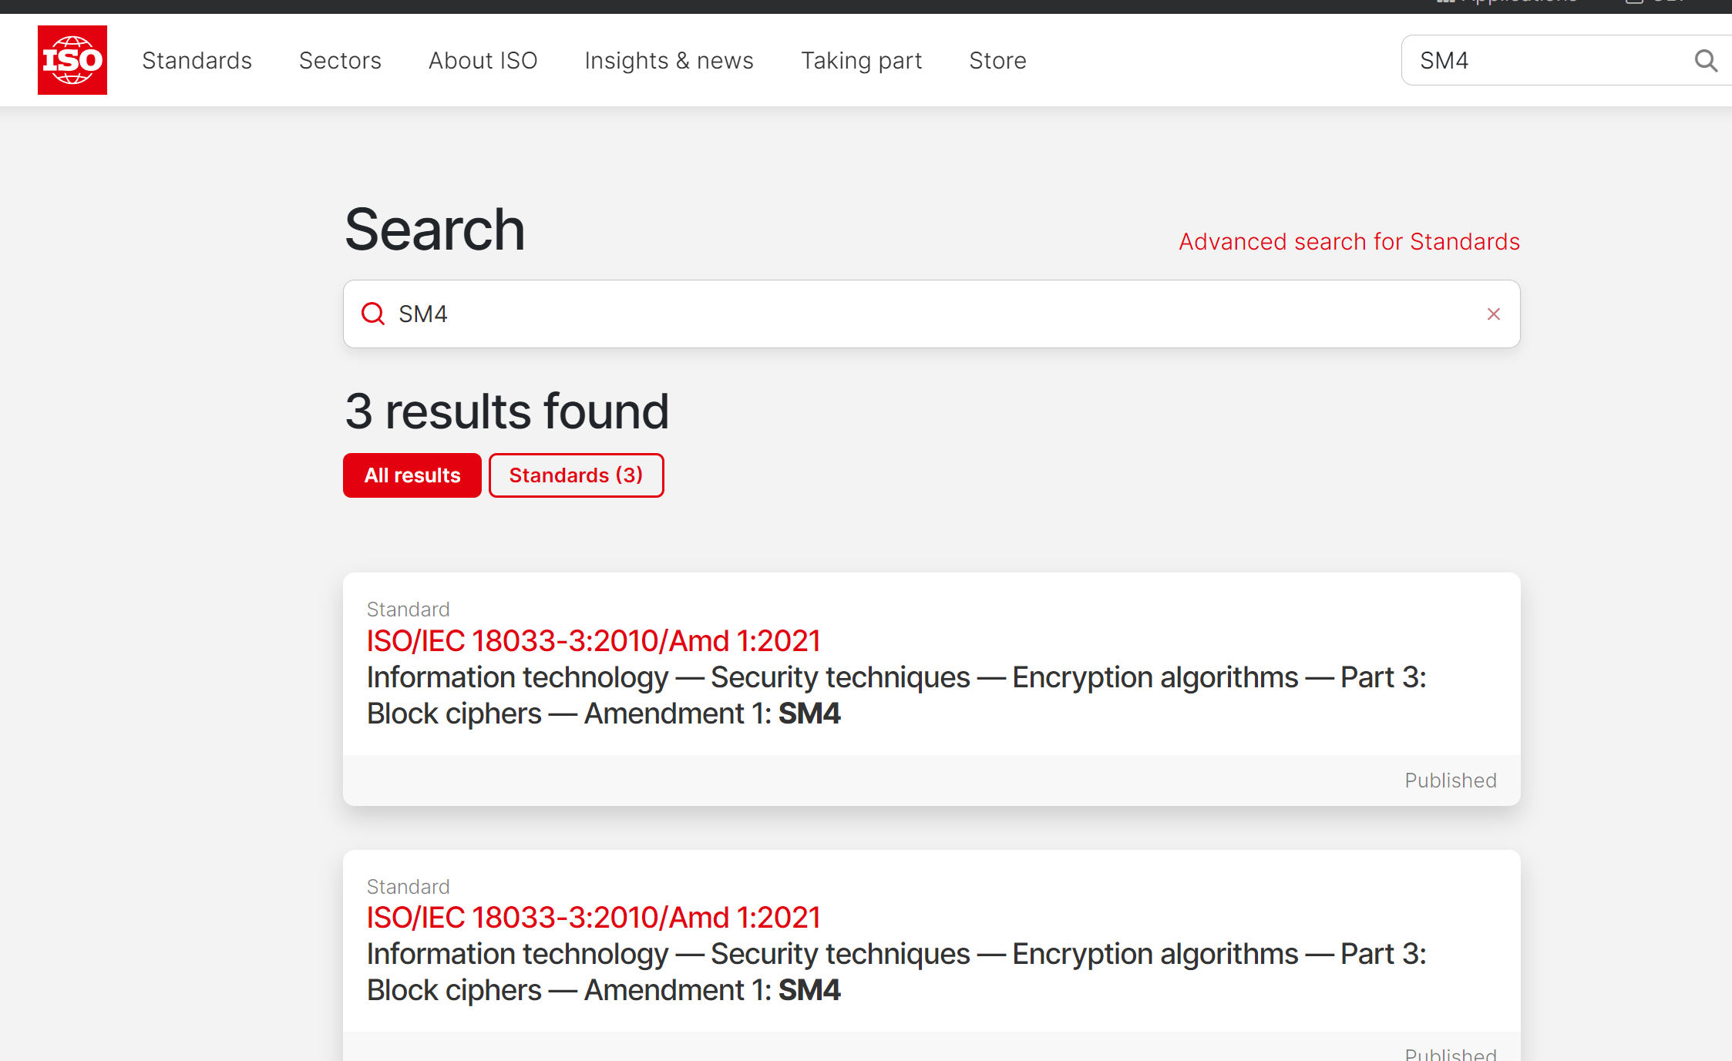
Task: Click the second result's Information technology title text
Action: coord(896,972)
